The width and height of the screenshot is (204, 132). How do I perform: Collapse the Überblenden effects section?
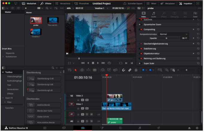61,99
